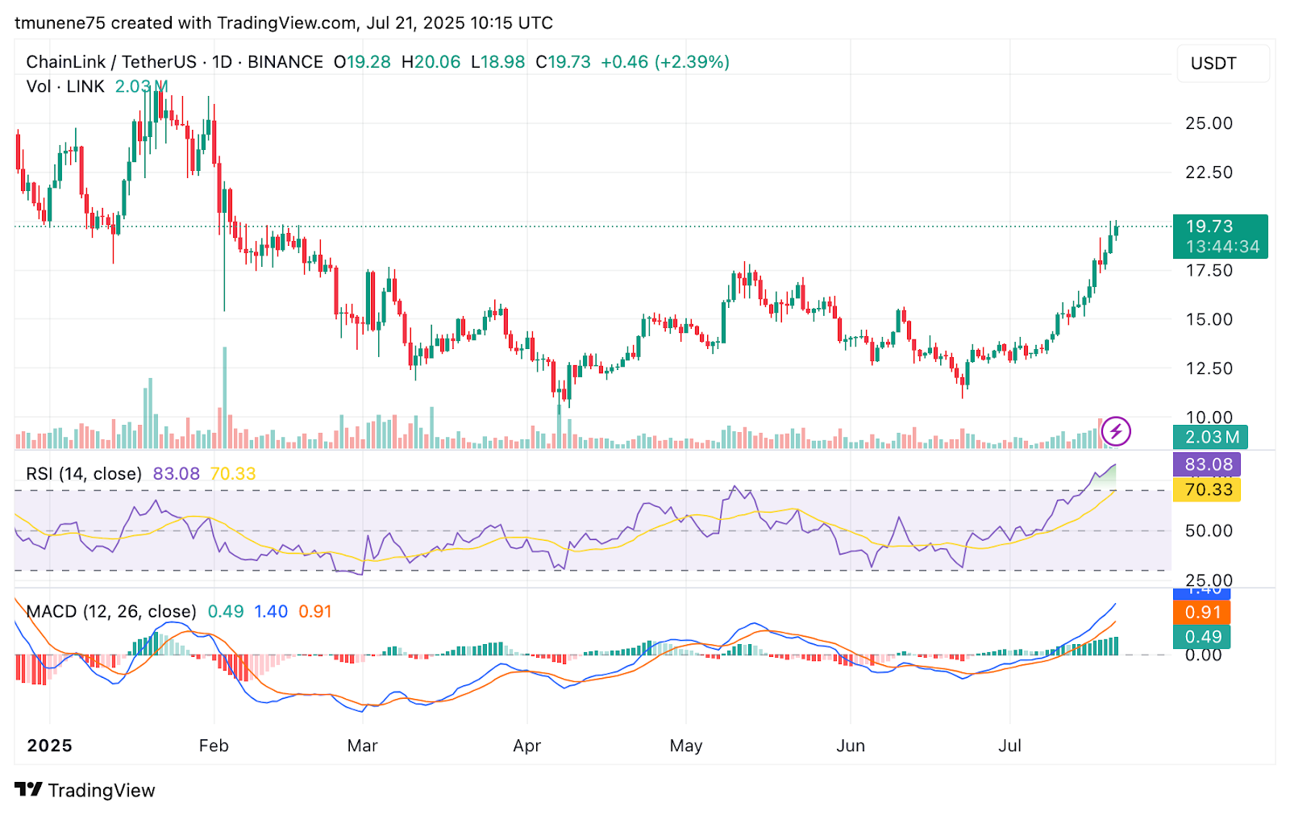
Task: Click the orange MACD signal tag 0.91
Action: coord(1202,613)
